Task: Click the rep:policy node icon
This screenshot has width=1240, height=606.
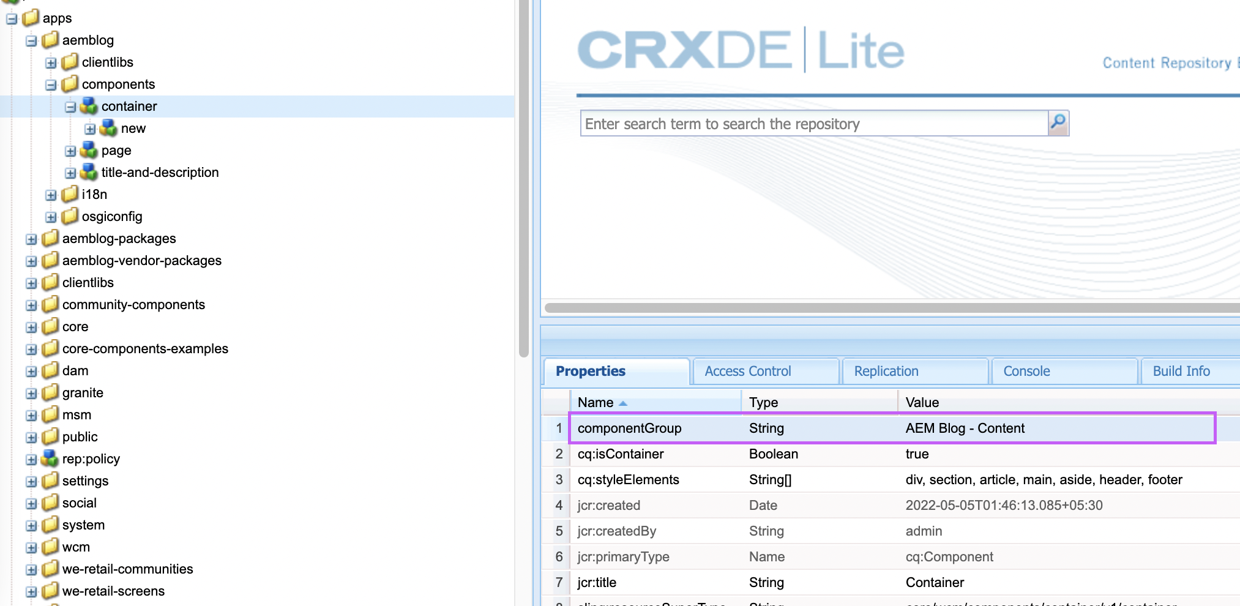Action: (50, 458)
